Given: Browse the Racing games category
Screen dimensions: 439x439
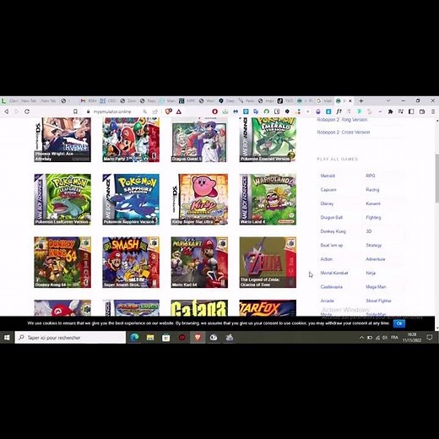Looking at the screenshot, I should tap(372, 190).
